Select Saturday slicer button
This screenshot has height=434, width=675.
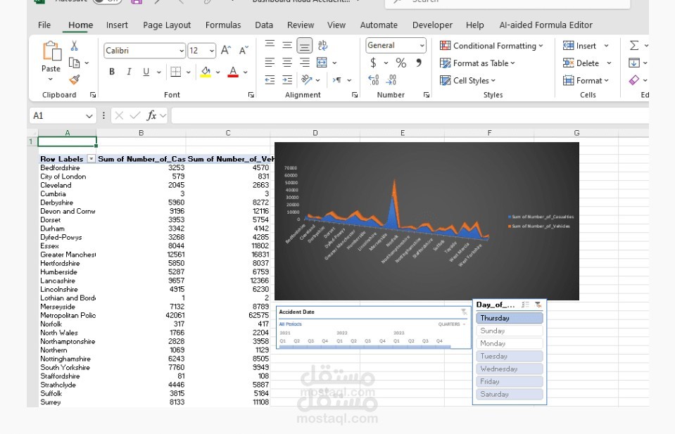click(x=510, y=394)
